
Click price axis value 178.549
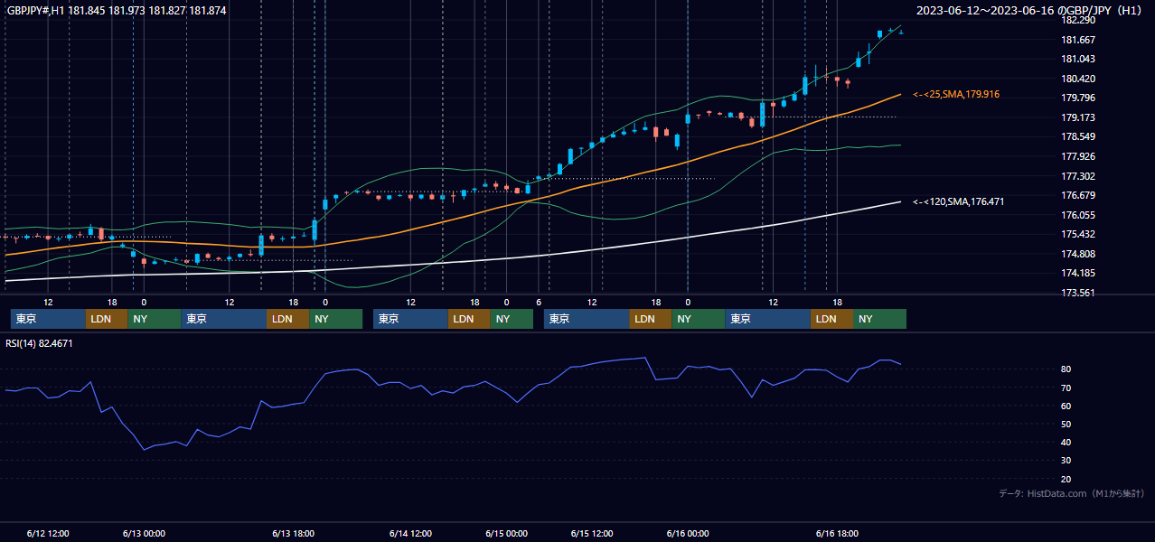1077,137
